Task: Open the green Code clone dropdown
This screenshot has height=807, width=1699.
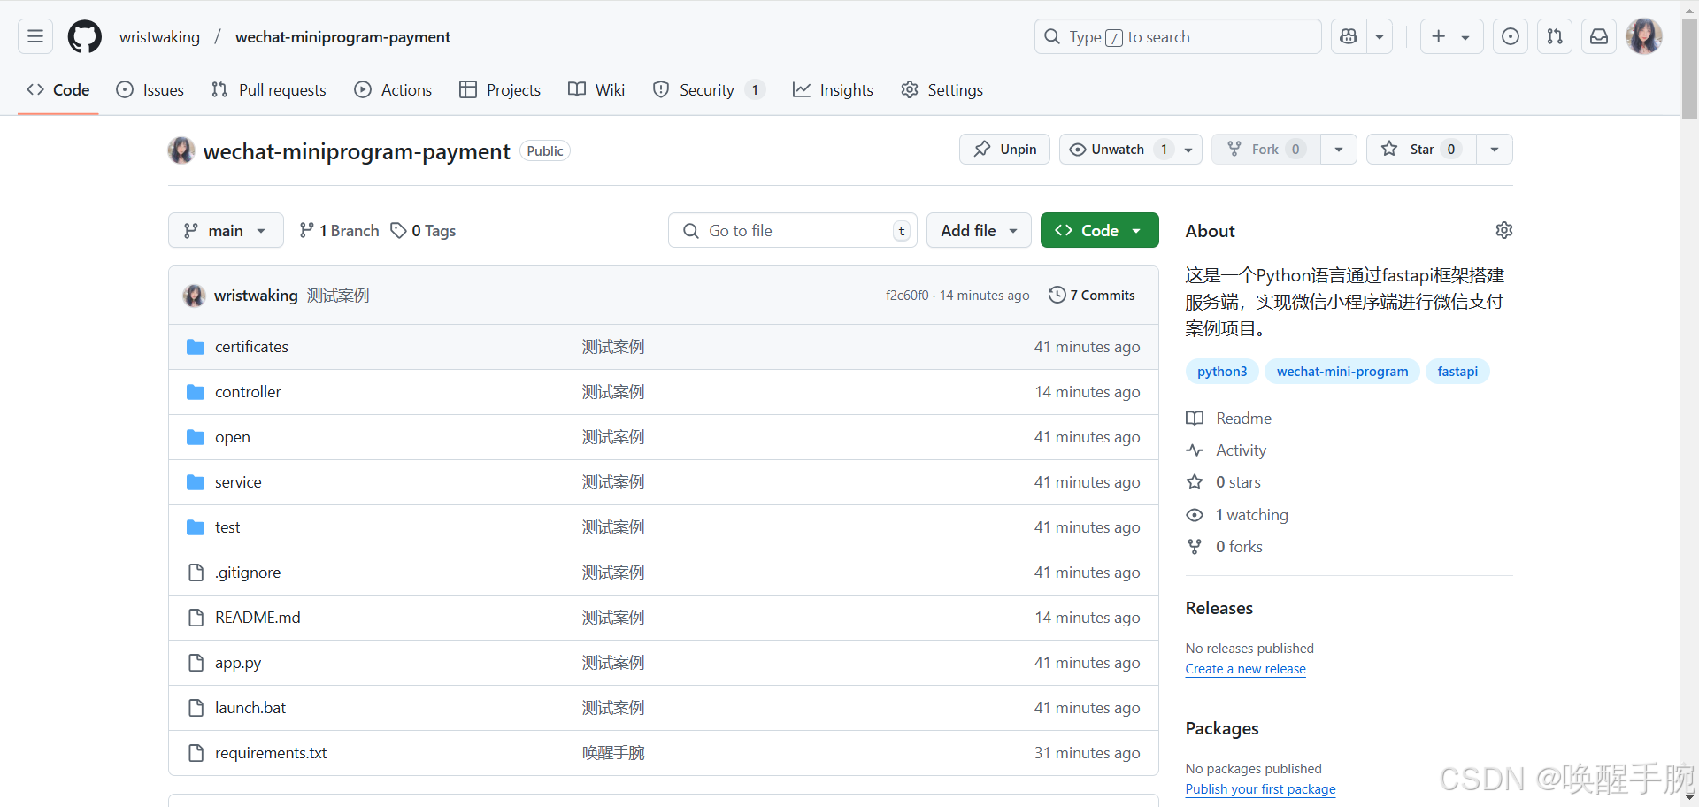Action: tap(1100, 230)
